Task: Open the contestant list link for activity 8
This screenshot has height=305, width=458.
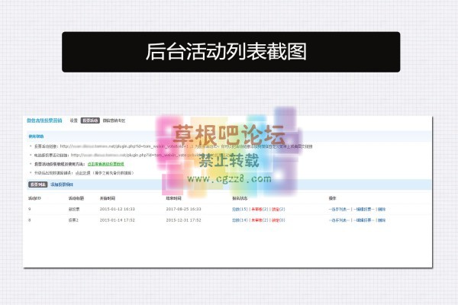Action: coord(339,220)
